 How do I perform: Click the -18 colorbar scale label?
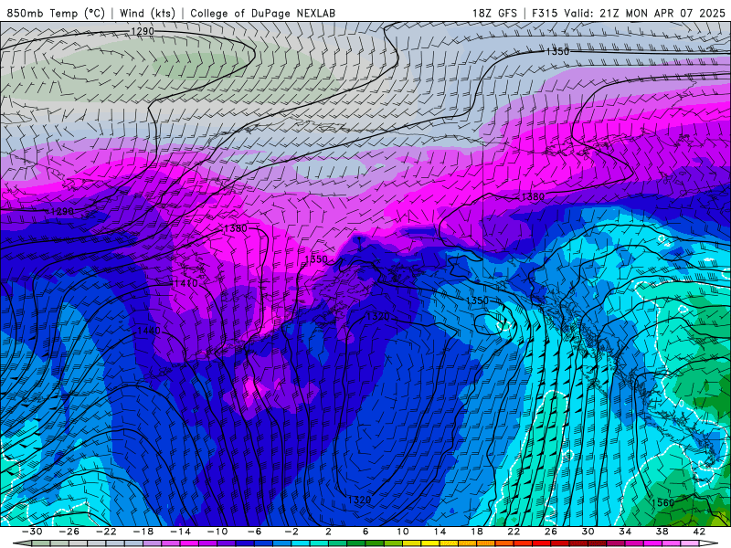(143, 532)
